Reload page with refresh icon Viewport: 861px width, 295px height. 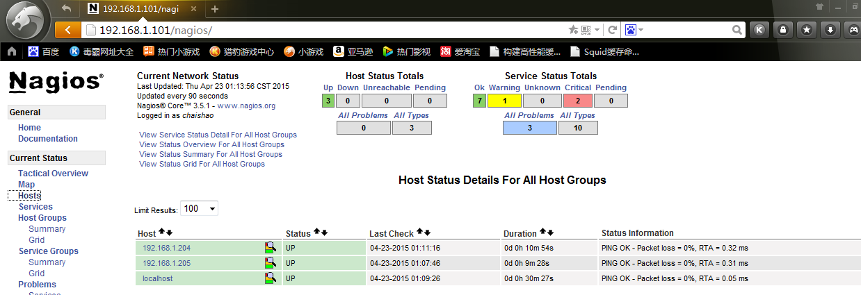[613, 30]
